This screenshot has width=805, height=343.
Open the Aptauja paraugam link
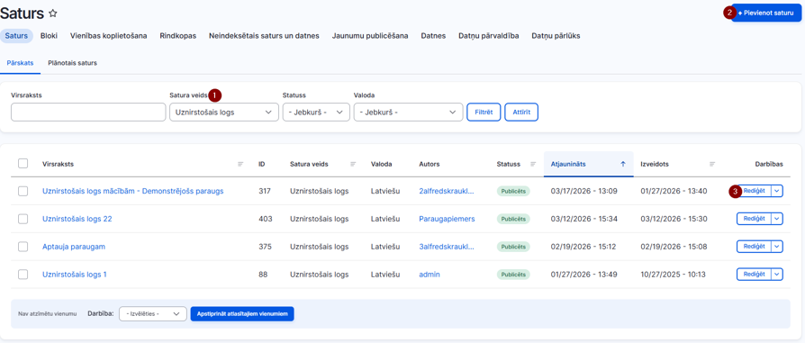74,247
